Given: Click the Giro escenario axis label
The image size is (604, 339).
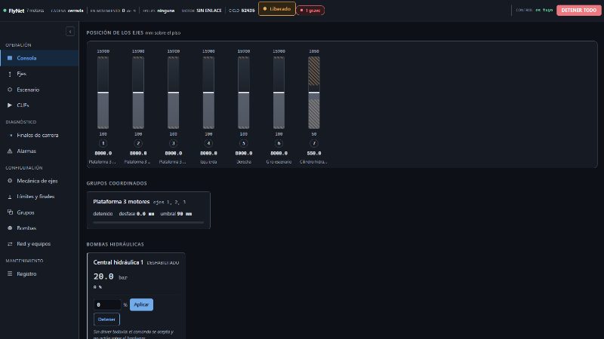Looking at the screenshot, I should click(x=279, y=162).
